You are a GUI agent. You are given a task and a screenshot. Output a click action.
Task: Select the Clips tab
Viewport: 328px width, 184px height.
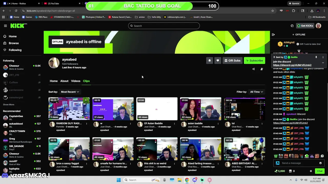(86, 81)
